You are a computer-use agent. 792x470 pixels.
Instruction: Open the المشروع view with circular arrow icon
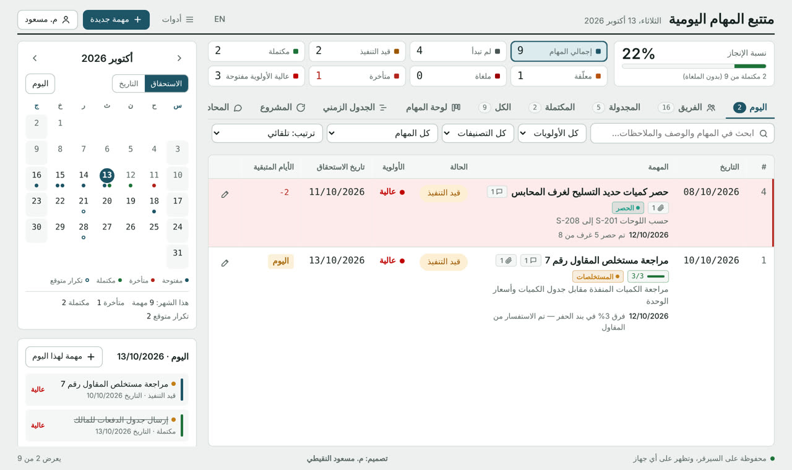[282, 108]
